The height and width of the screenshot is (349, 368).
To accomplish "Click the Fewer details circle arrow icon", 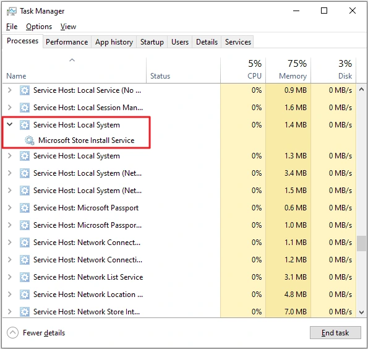I will (x=12, y=333).
